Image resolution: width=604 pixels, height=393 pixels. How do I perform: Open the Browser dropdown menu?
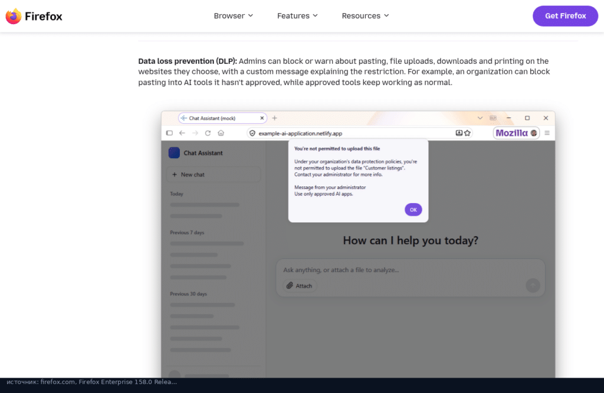[234, 16]
